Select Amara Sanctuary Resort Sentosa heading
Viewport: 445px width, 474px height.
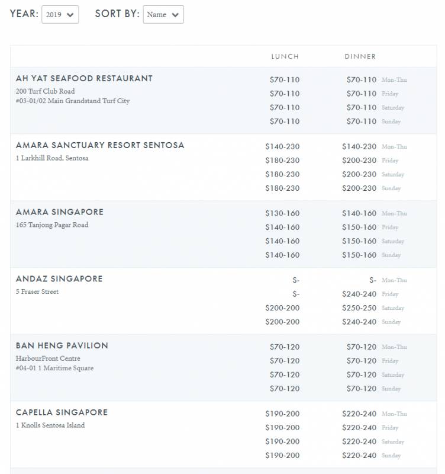(x=100, y=145)
